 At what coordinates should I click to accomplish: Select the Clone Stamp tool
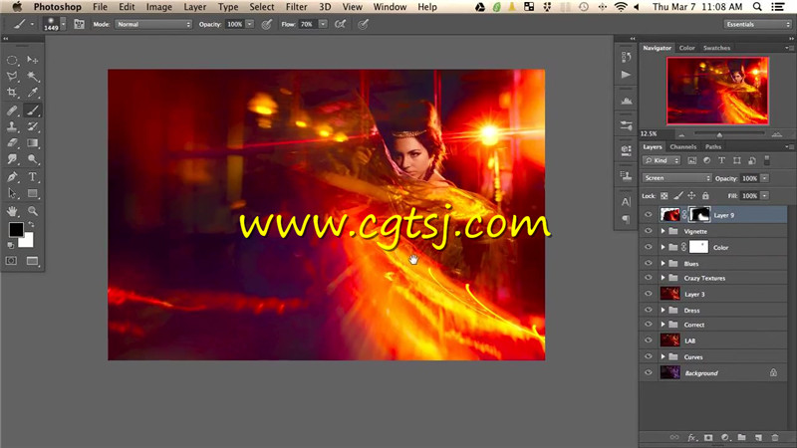tap(12, 126)
